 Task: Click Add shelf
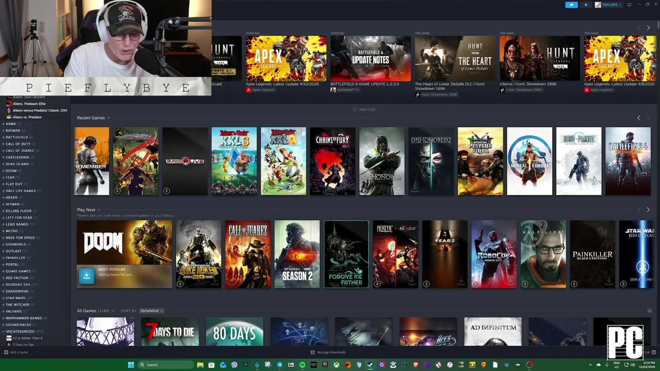coord(364,109)
